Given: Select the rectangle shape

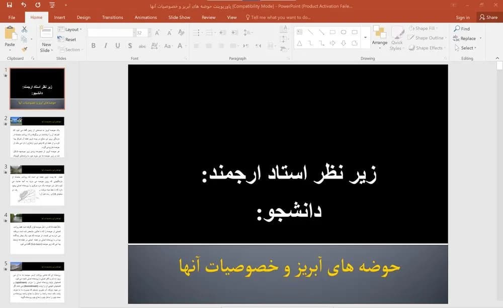Looking at the screenshot, I should [x=332, y=32].
